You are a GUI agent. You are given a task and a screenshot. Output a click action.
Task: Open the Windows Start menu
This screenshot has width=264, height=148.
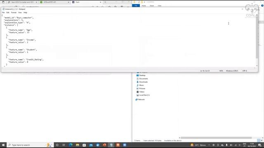(3, 145)
